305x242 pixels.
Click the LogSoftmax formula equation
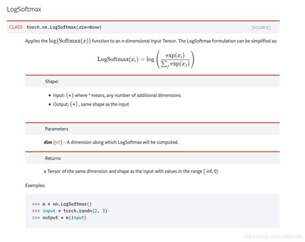click(145, 59)
